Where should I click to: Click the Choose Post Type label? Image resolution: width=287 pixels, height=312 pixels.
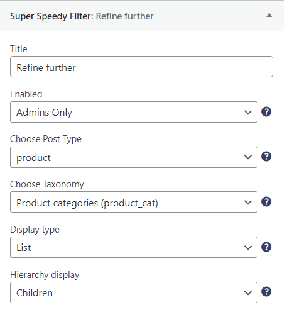coord(46,139)
